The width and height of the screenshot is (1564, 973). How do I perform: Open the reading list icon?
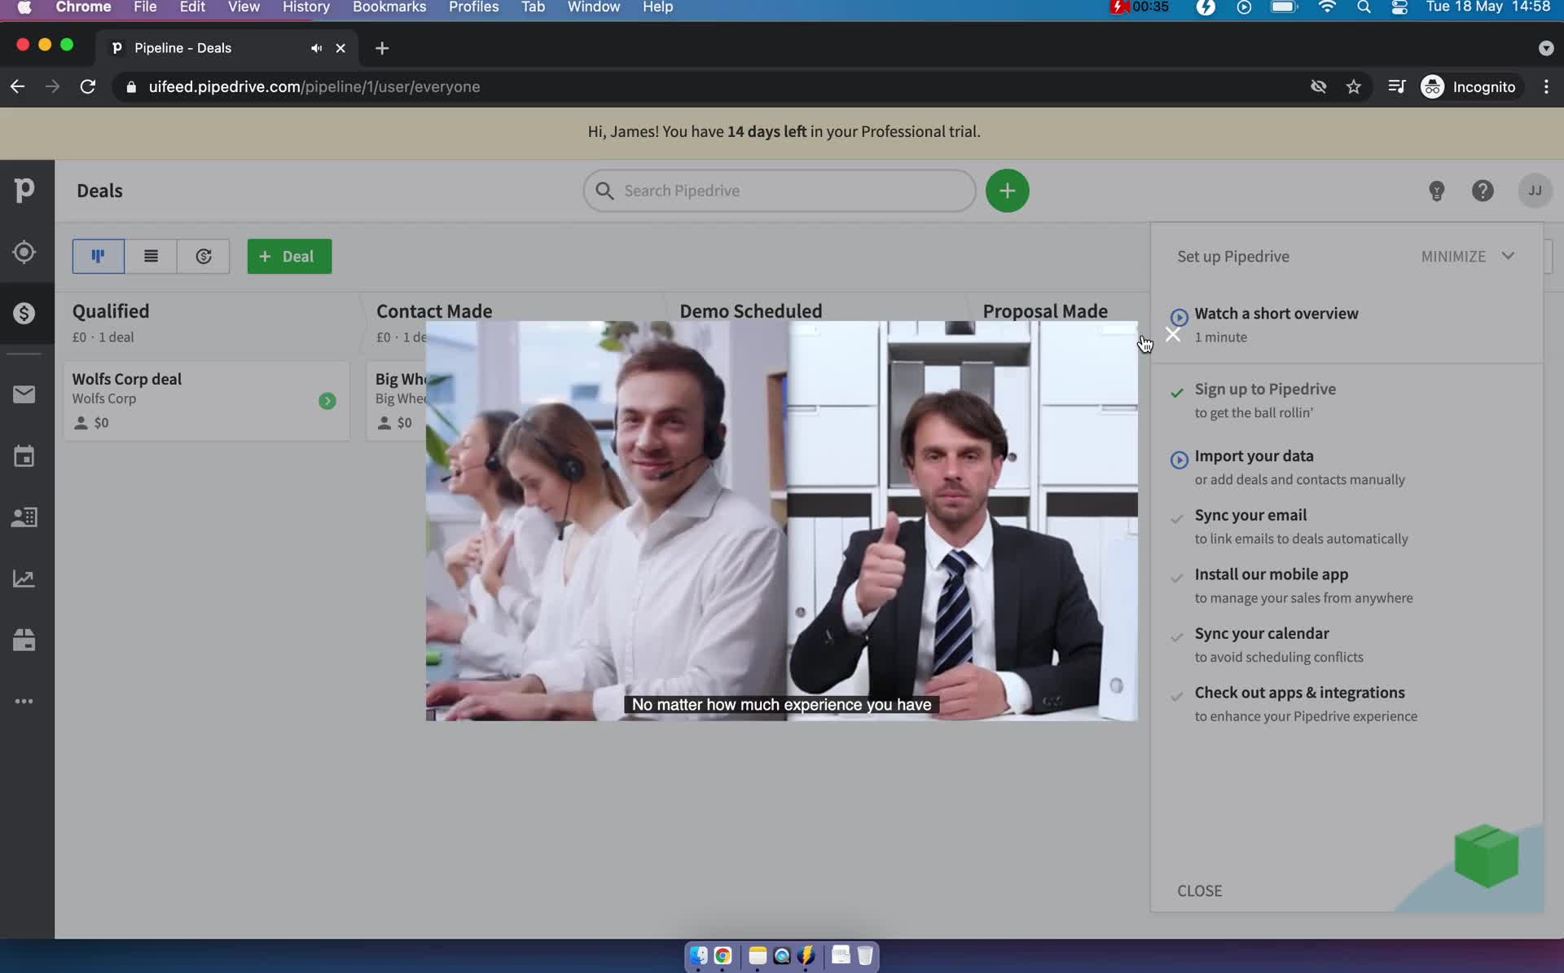[x=1396, y=86]
